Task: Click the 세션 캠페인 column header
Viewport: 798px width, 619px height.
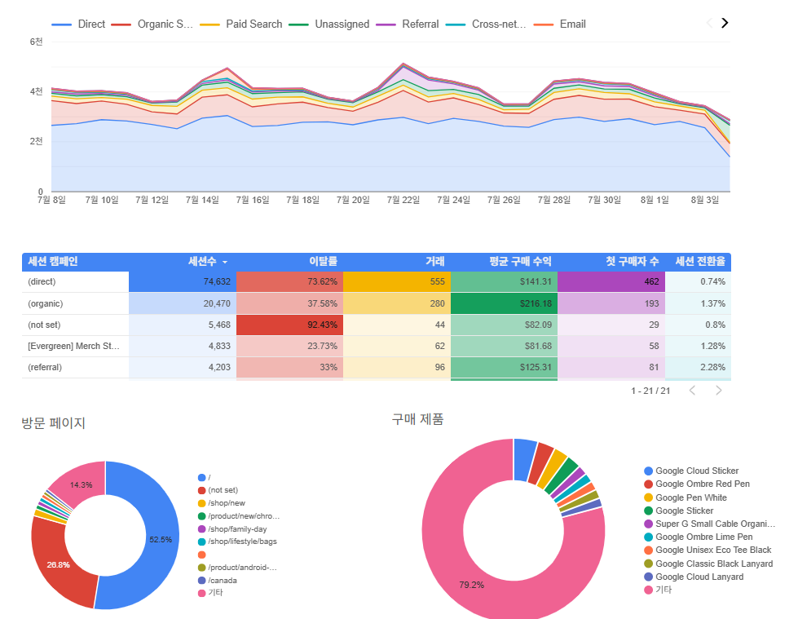Action: click(x=53, y=262)
